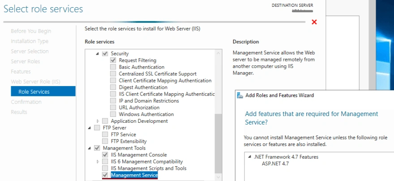The height and width of the screenshot is (181, 394).
Task: Check the FTP Extensibility checkbox
Action: click(x=105, y=141)
